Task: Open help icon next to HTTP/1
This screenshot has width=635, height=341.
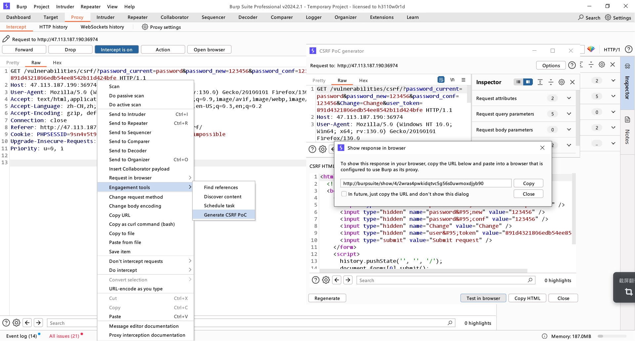Action: click(629, 49)
